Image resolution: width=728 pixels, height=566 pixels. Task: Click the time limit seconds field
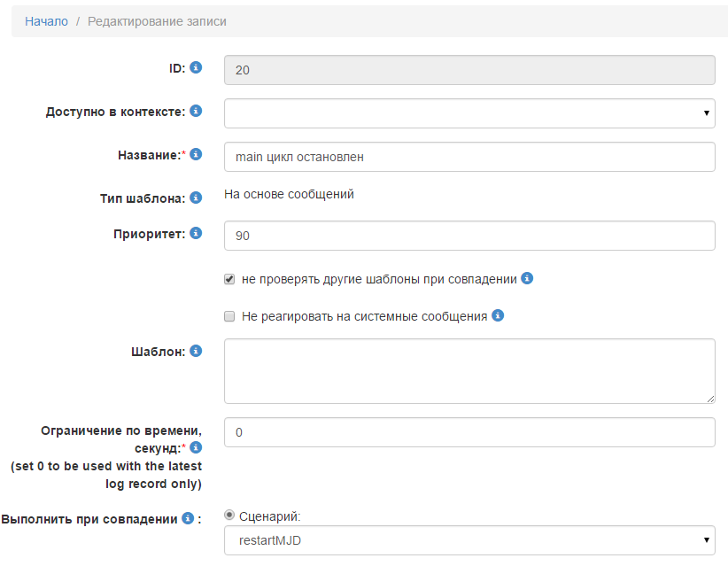pos(469,432)
